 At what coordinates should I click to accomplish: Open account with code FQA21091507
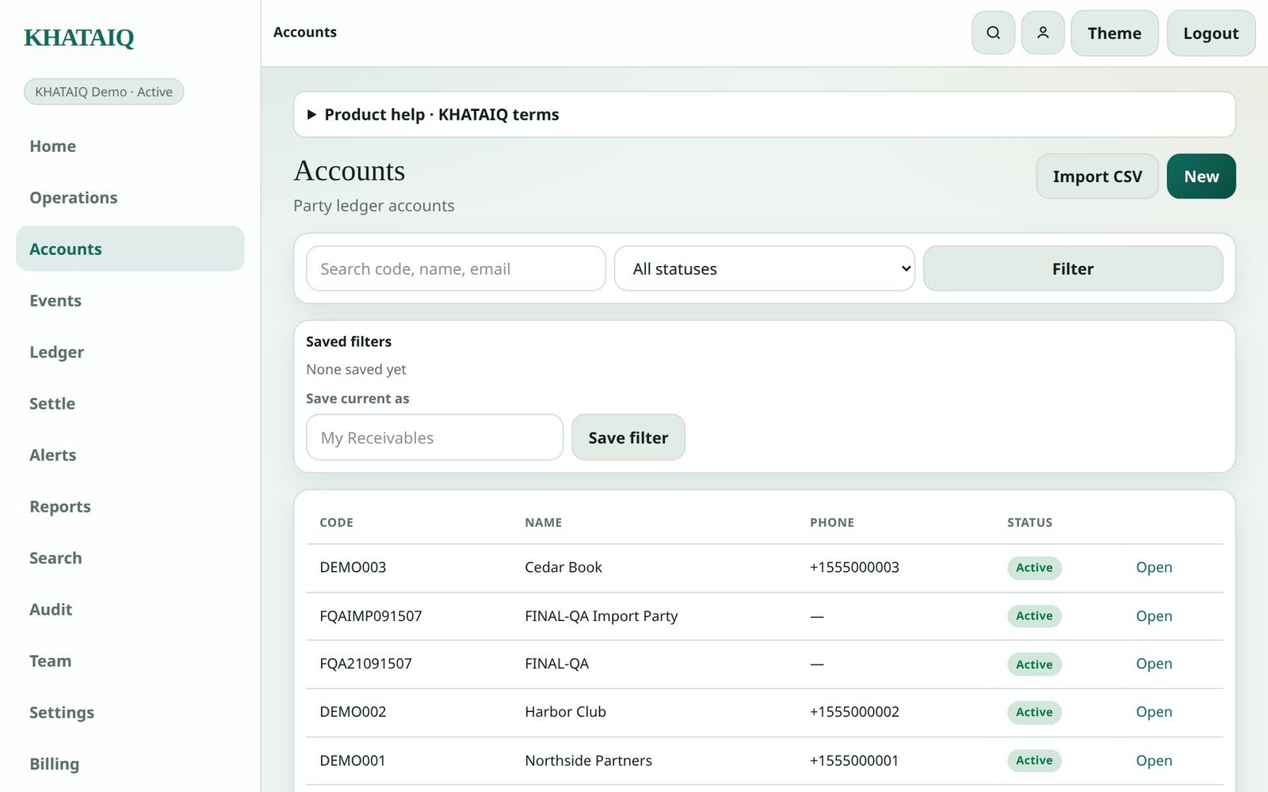(1154, 664)
